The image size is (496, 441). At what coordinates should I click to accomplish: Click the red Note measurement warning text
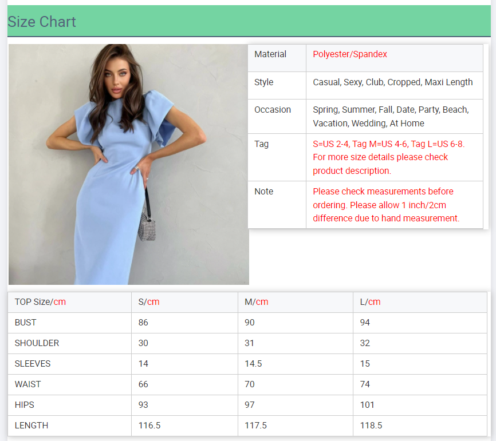point(386,205)
